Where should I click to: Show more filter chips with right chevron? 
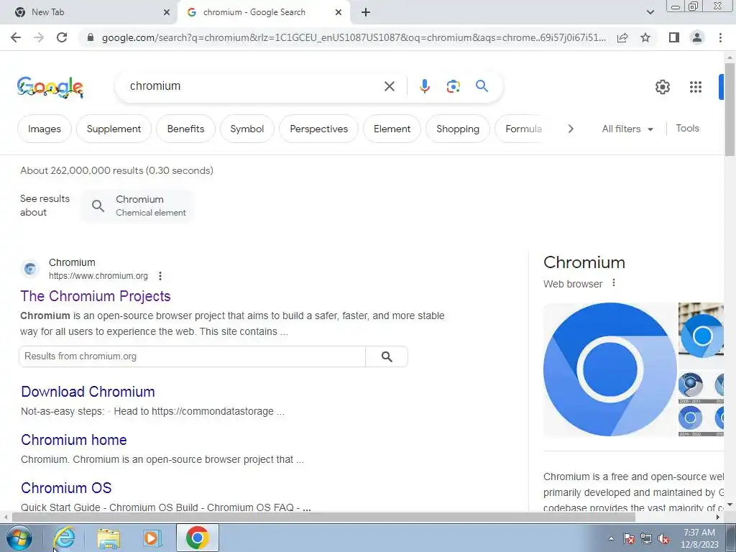[x=570, y=129]
